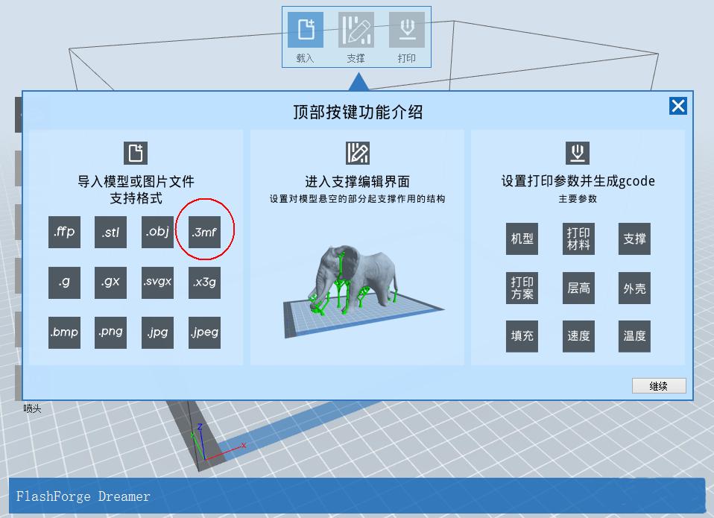This screenshot has height=518, width=714.
Task: Click the .stl format button
Action: (110, 232)
